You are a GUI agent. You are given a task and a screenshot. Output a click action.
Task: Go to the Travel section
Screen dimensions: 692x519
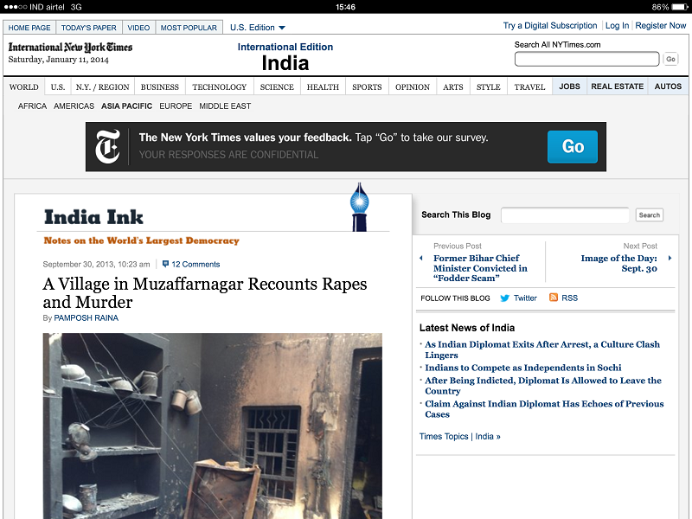tap(529, 87)
